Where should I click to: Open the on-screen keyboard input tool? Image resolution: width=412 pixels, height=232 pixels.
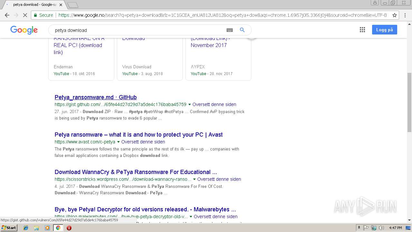click(229, 30)
